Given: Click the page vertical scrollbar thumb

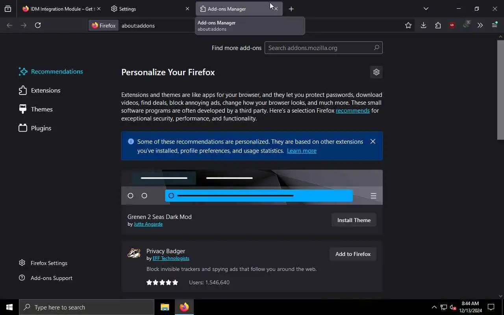Looking at the screenshot, I should tap(500, 90).
